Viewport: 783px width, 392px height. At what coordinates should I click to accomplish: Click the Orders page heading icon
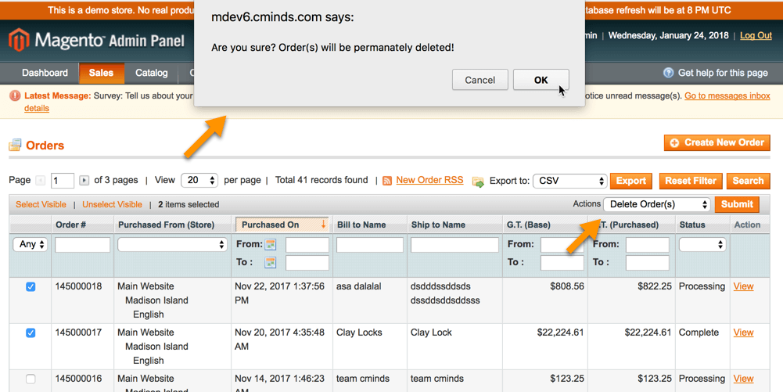coord(15,146)
